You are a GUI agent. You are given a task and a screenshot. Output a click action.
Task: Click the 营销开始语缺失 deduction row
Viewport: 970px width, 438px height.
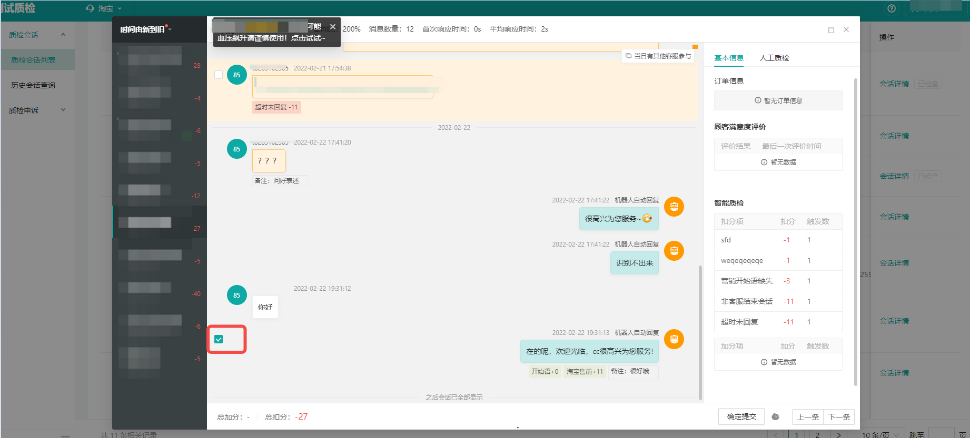click(778, 281)
